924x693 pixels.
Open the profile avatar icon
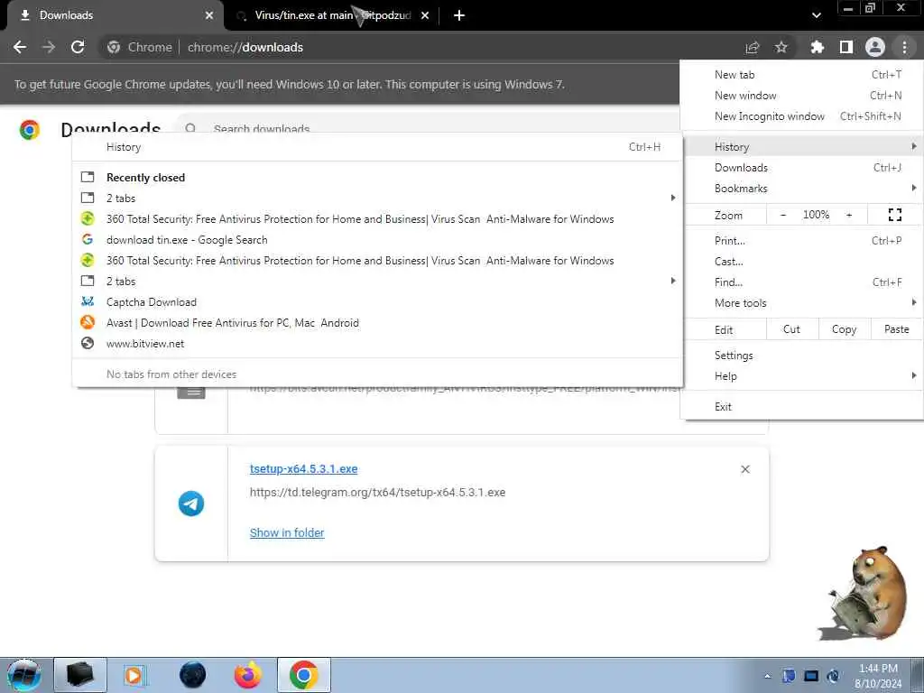[x=875, y=47]
